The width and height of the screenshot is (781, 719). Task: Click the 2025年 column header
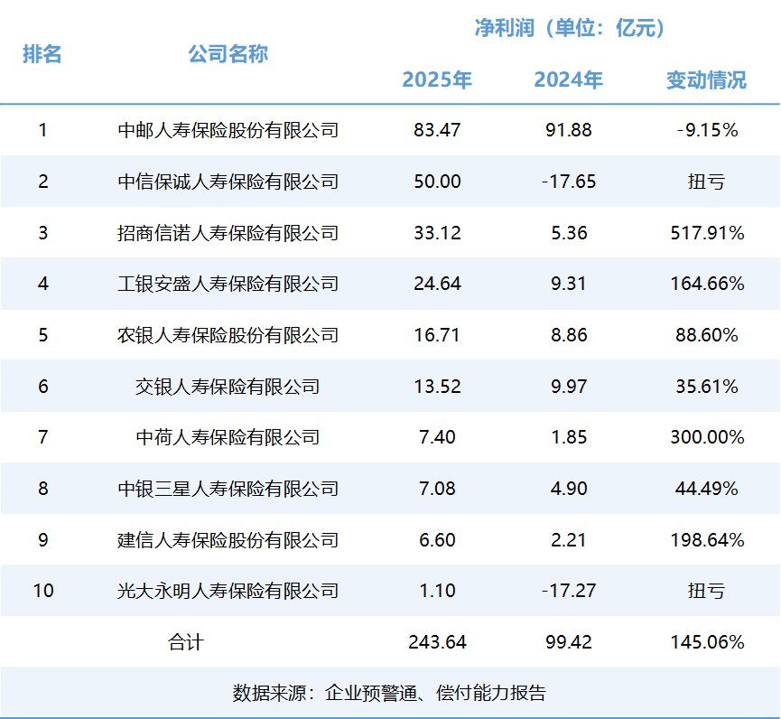[x=437, y=79]
